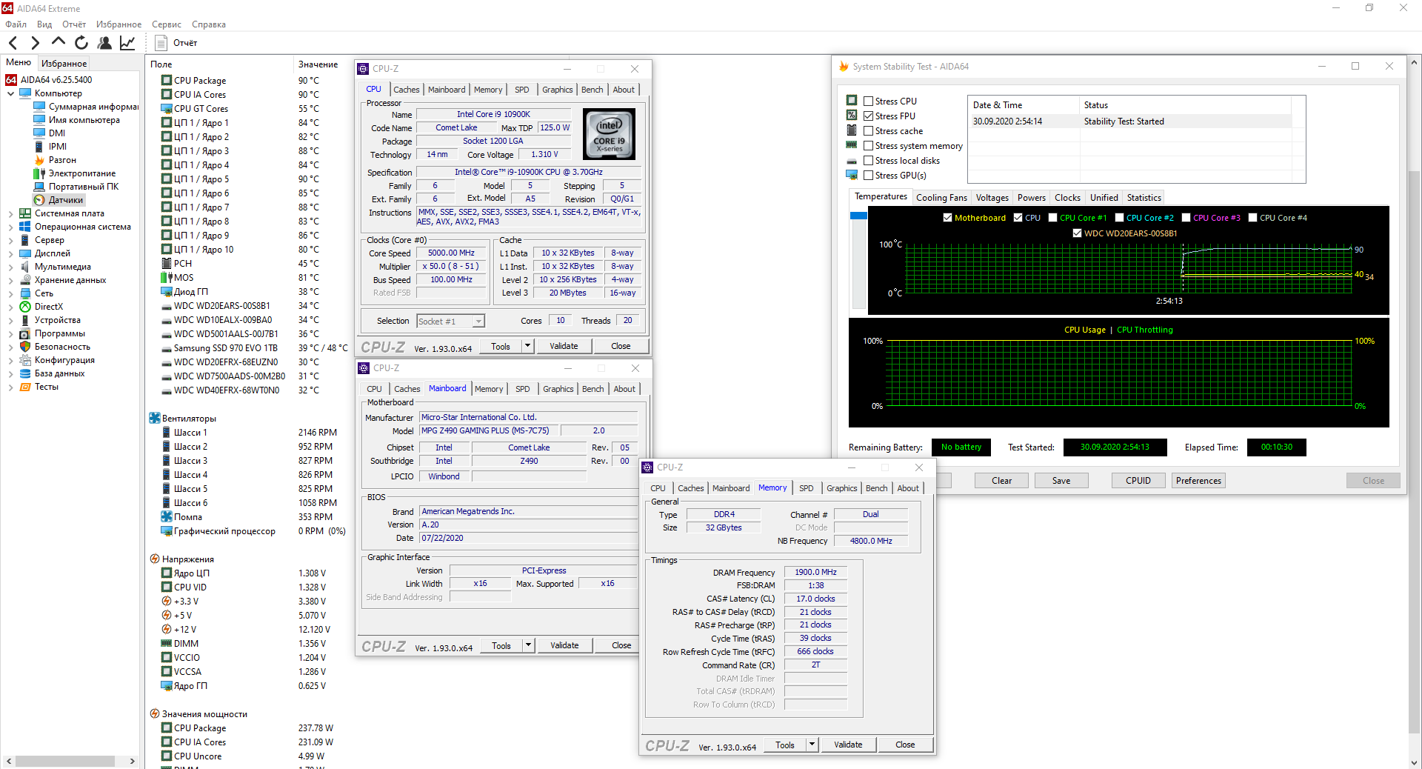This screenshot has height=769, width=1422.
Task: Expand the Дисплей tree node
Action: pos(10,253)
